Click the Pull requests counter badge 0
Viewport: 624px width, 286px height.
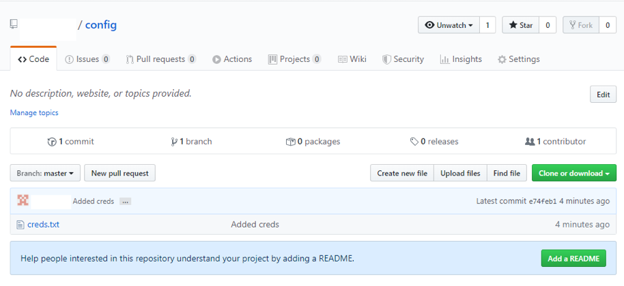pyautogui.click(x=192, y=59)
